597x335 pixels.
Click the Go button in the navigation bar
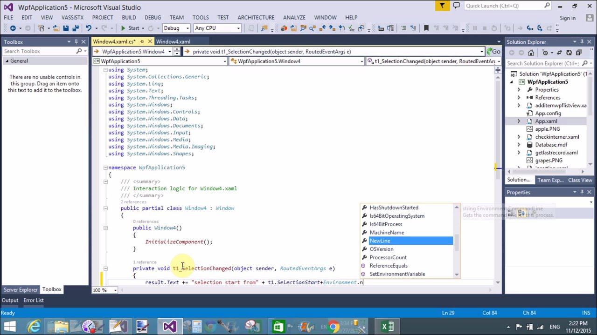click(x=493, y=52)
